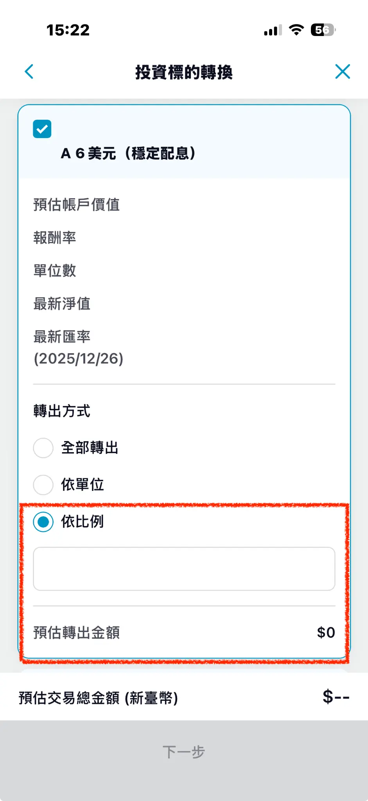Tap the blue checkmark icon on the fund card
The width and height of the screenshot is (368, 801).
coord(41,128)
